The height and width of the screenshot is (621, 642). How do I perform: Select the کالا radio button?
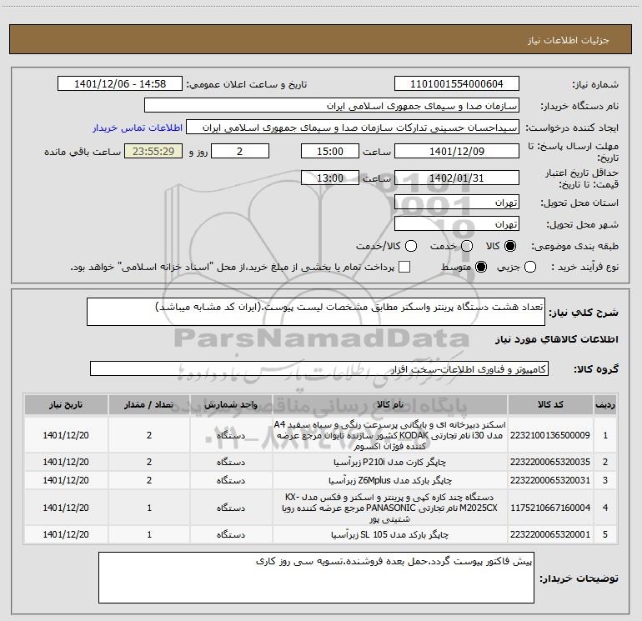click(x=510, y=246)
